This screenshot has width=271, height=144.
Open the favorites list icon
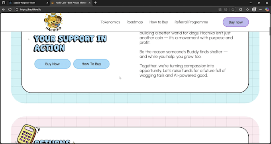tap(247, 10)
